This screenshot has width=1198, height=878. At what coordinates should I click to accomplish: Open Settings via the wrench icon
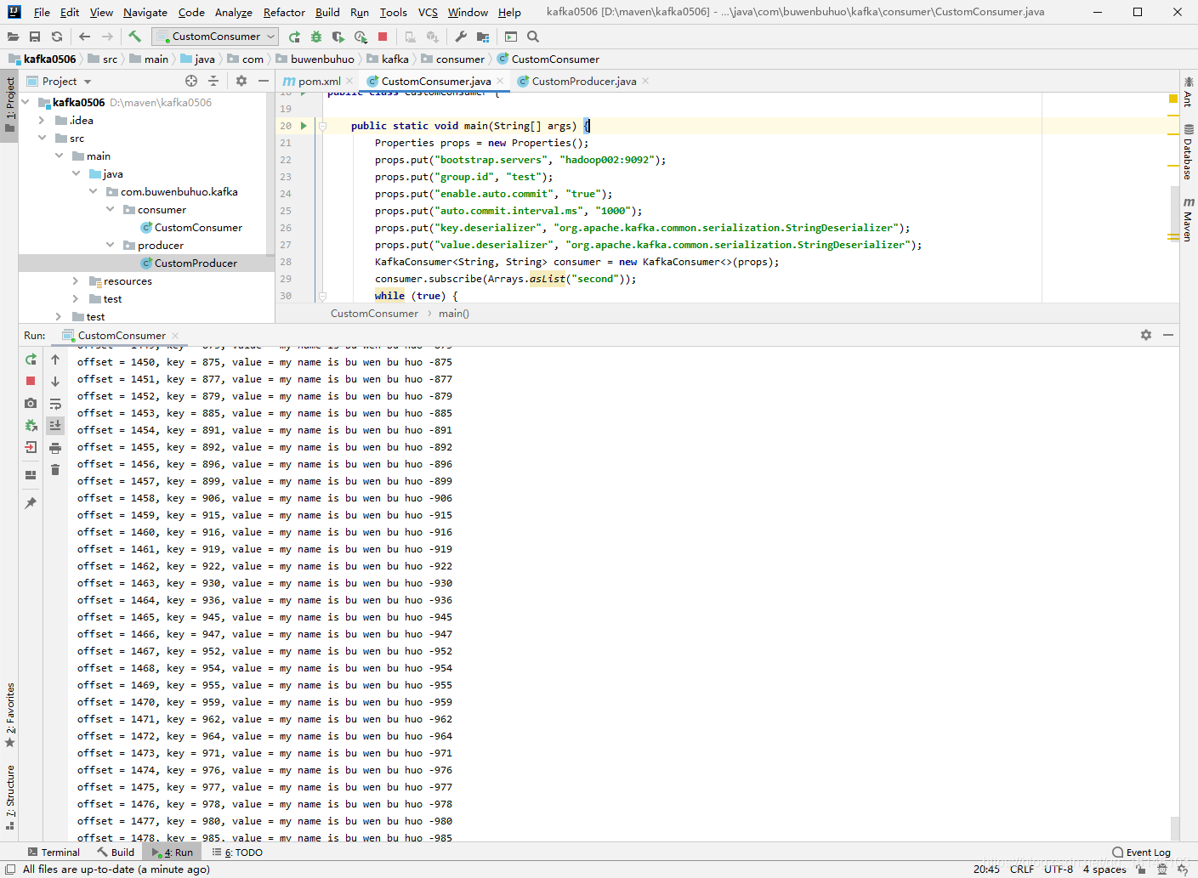pos(461,37)
